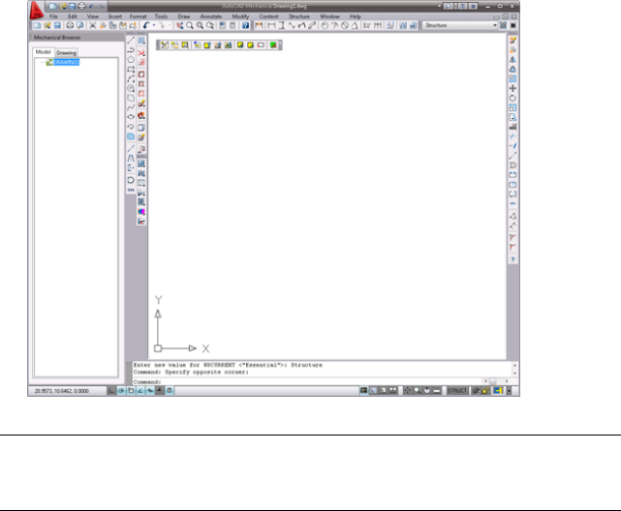Click InfoCenter search binoculars icon

[449, 6]
